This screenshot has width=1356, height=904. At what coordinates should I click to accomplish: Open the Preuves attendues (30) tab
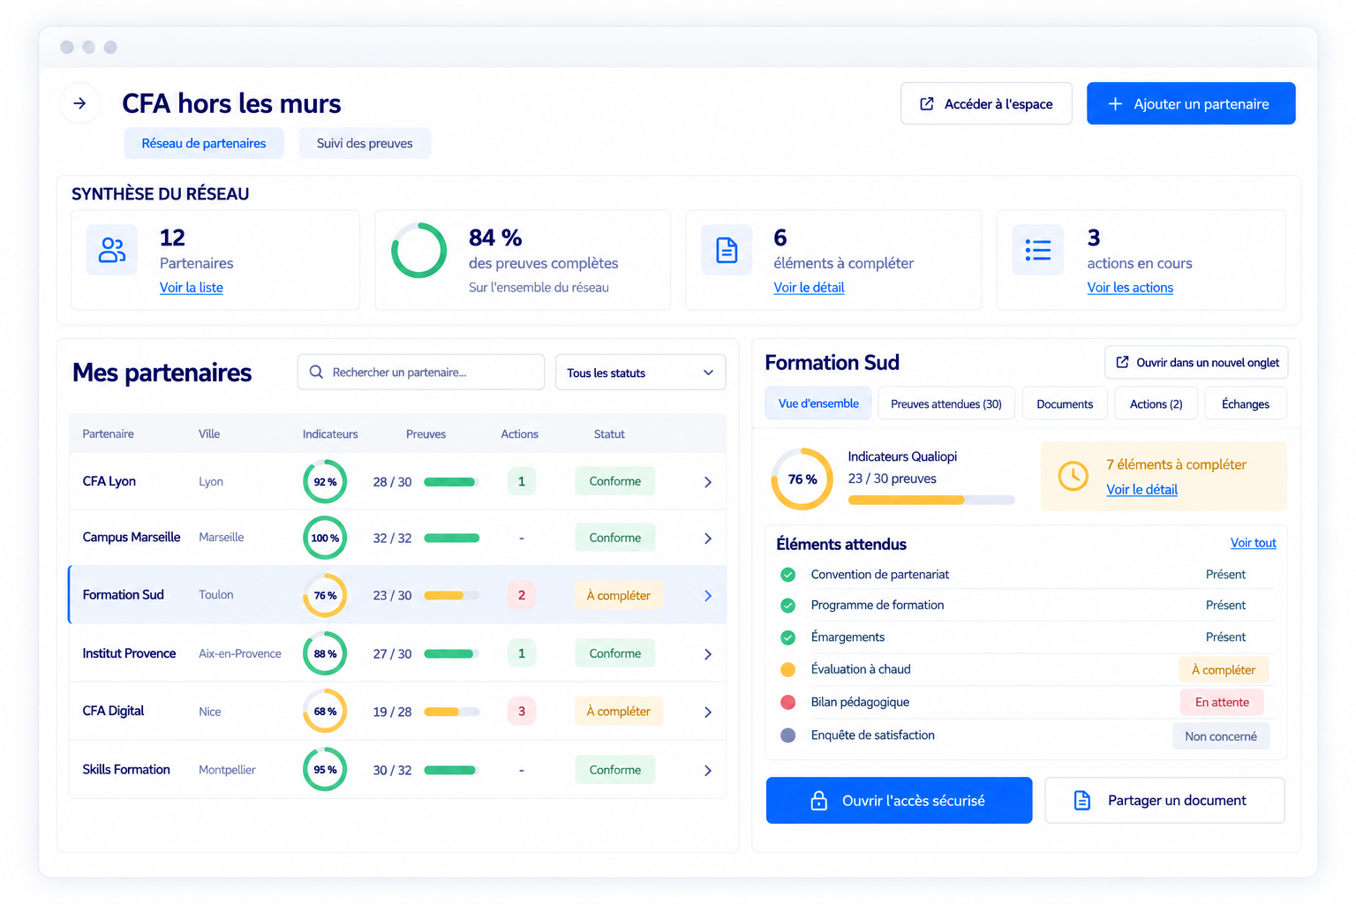click(946, 403)
